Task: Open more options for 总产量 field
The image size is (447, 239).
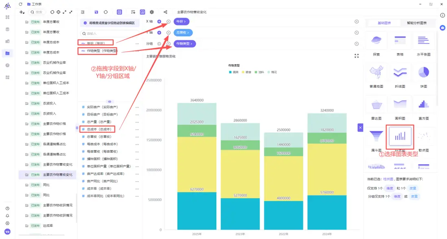Action: point(137,122)
